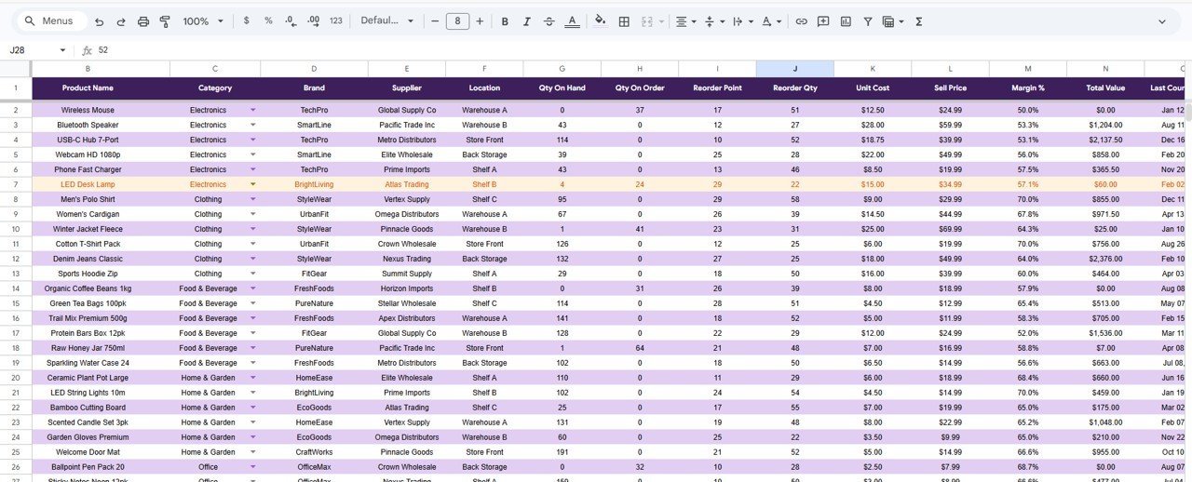The height and width of the screenshot is (482, 1192).
Task: Open the fill color picker
Action: coord(600,21)
